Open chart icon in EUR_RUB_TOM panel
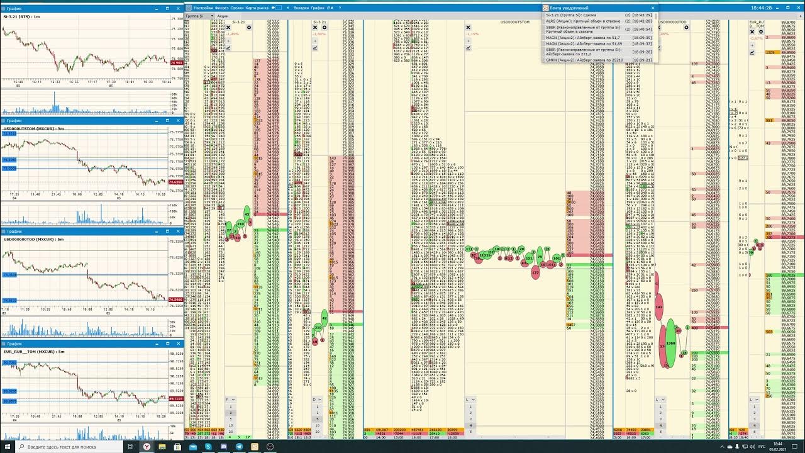Screen dimensions: 805x453 click(752, 52)
